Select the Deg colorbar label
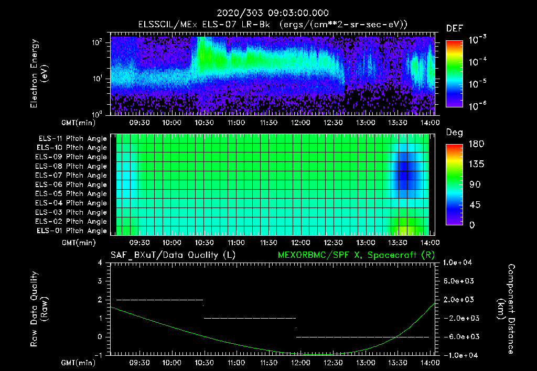The width and height of the screenshot is (537, 371). point(455,133)
